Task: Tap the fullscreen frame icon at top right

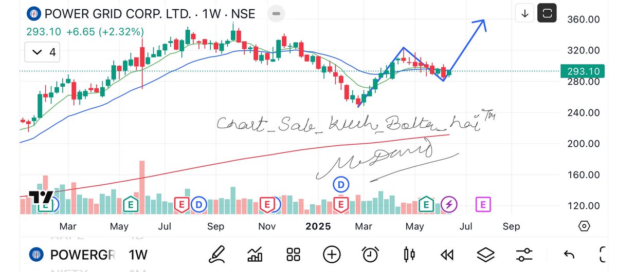Action: pyautogui.click(x=547, y=13)
